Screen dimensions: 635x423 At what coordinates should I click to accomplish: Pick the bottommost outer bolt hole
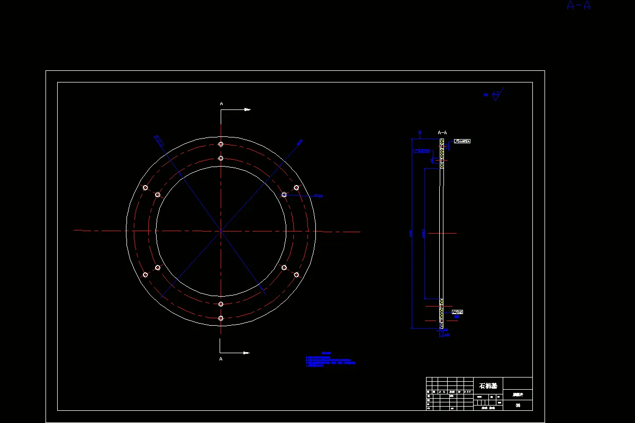[221, 318]
